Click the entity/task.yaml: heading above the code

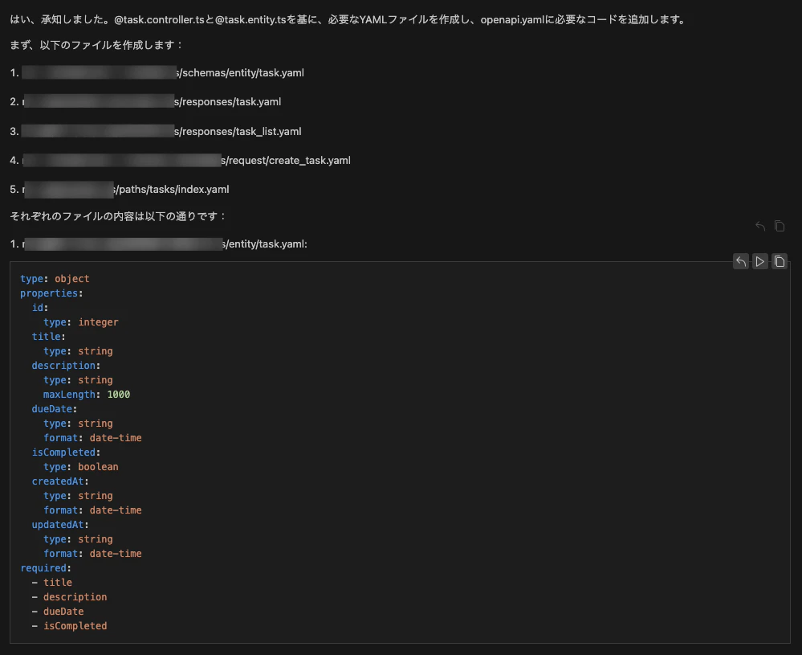(x=266, y=244)
